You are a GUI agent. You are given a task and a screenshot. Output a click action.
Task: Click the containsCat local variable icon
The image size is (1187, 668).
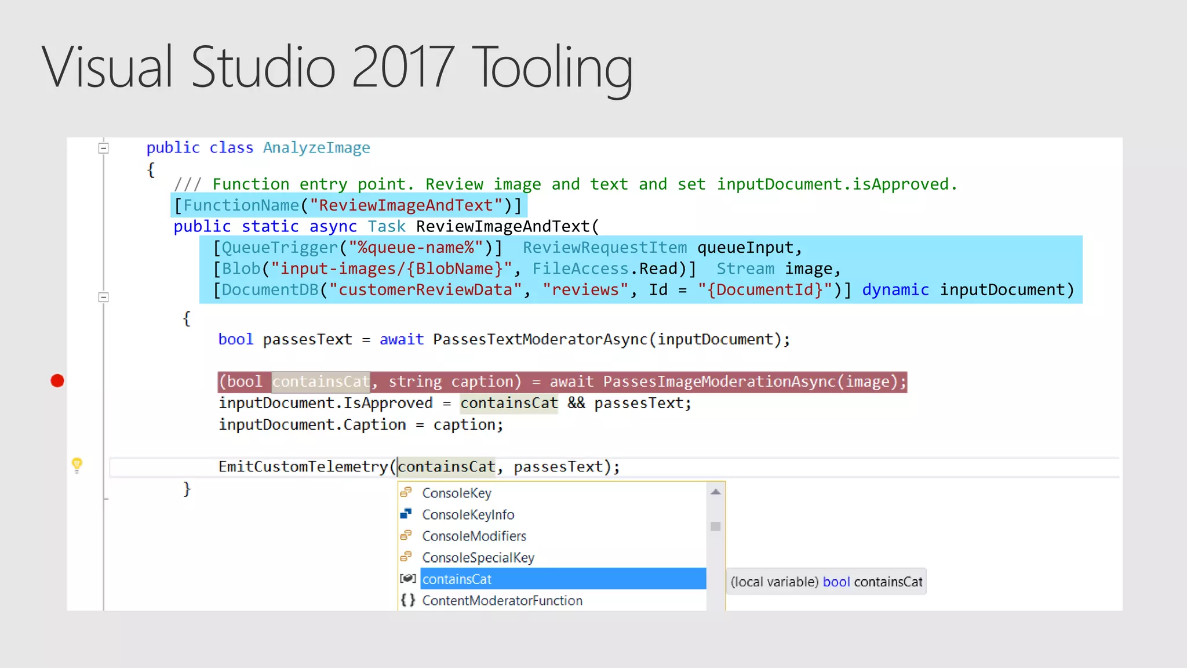408,578
